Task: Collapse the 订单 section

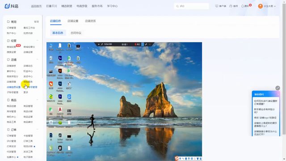Action: pyautogui.click(x=37, y=129)
